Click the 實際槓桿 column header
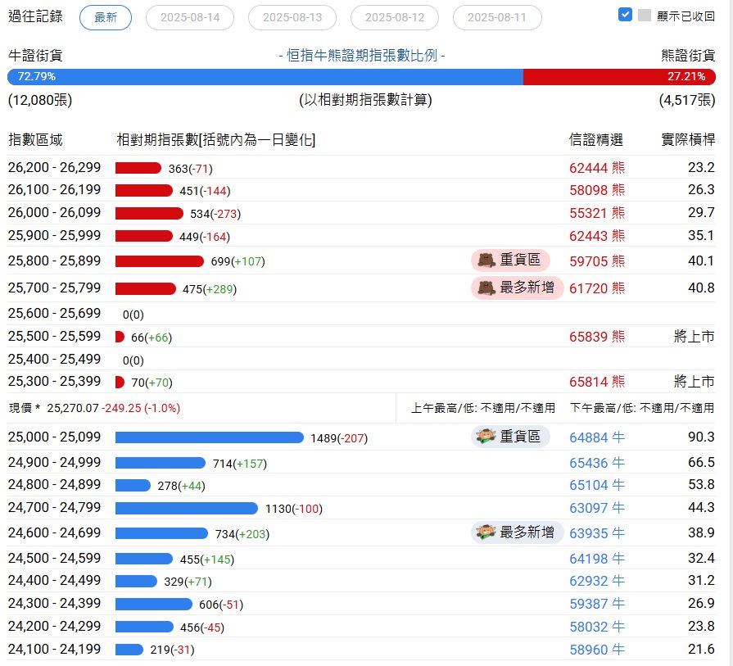This screenshot has width=733, height=666. (x=688, y=140)
